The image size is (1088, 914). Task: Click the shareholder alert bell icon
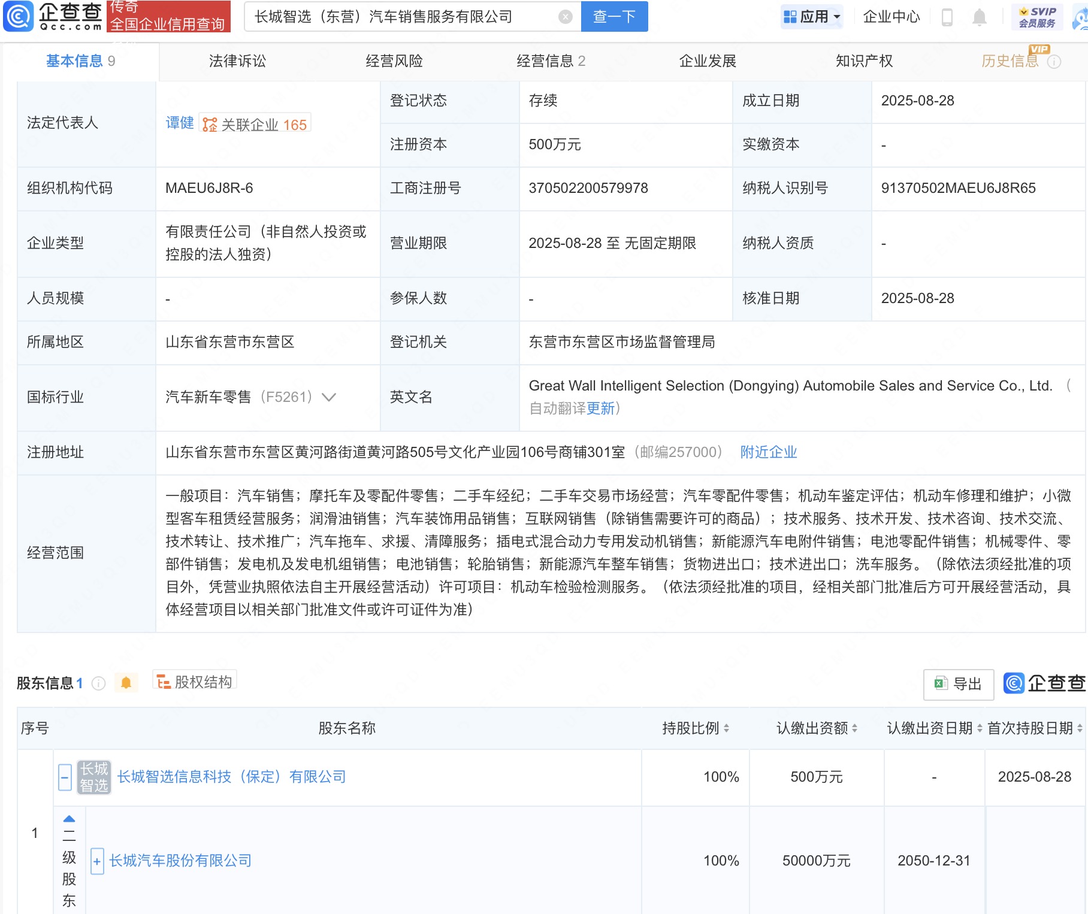(x=126, y=683)
